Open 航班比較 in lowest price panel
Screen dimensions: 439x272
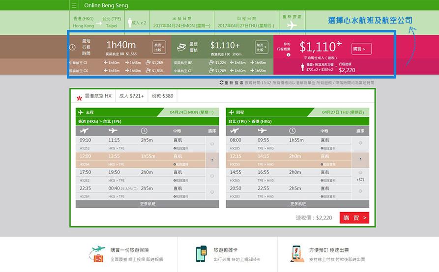coord(261,47)
